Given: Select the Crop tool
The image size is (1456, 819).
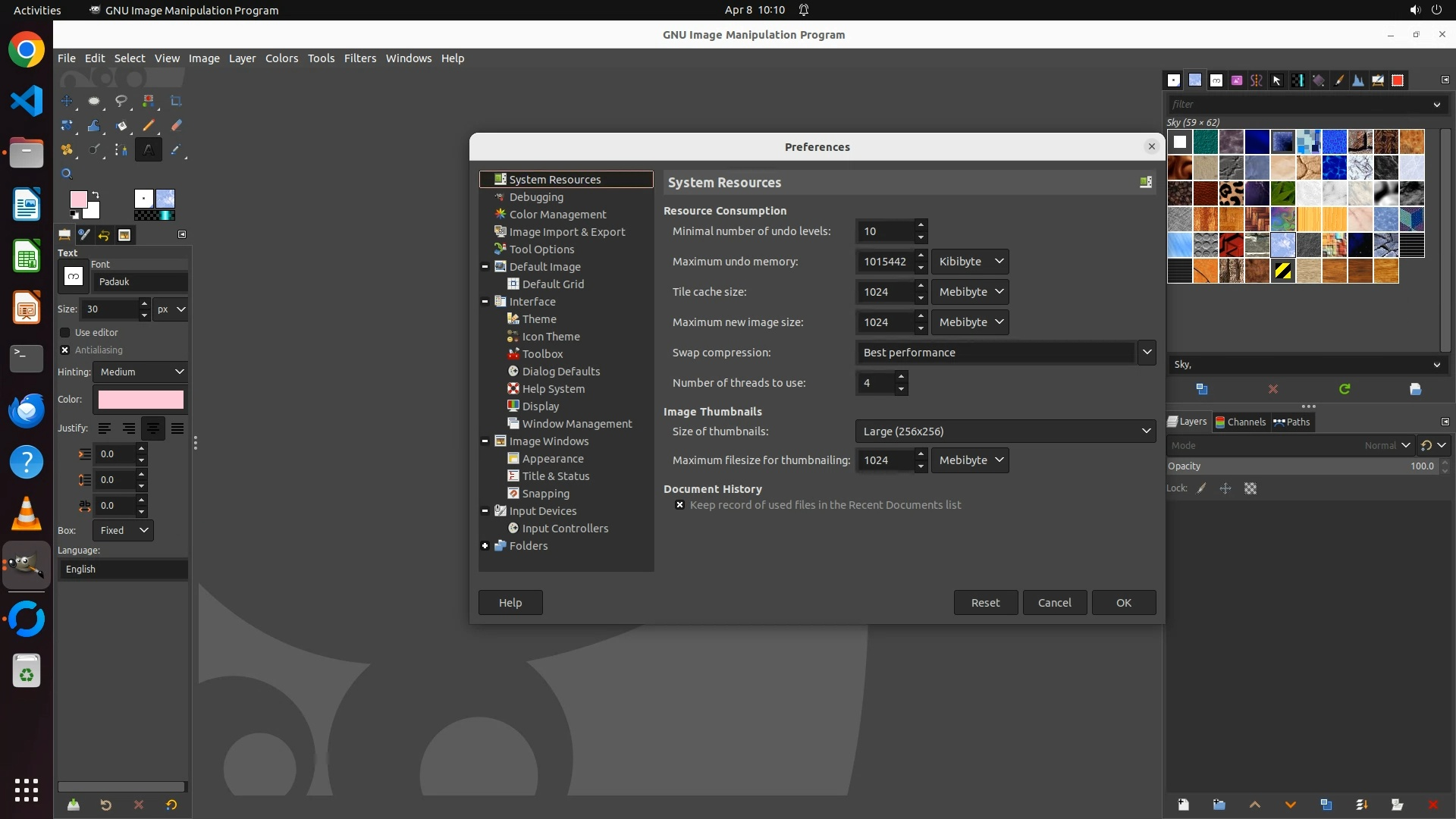Looking at the screenshot, I should pyautogui.click(x=176, y=101).
